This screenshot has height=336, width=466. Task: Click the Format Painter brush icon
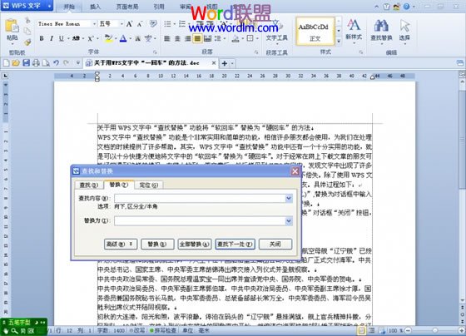click(x=27, y=42)
